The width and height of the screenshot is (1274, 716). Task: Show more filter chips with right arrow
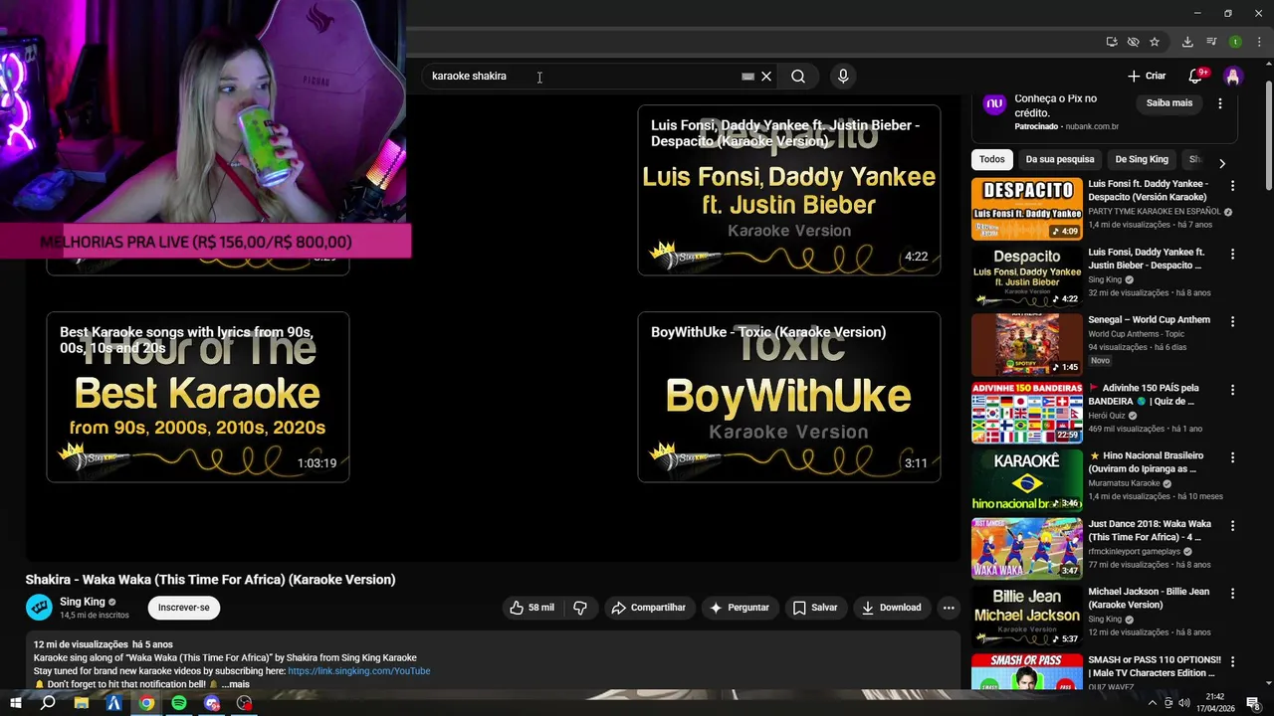click(1222, 163)
